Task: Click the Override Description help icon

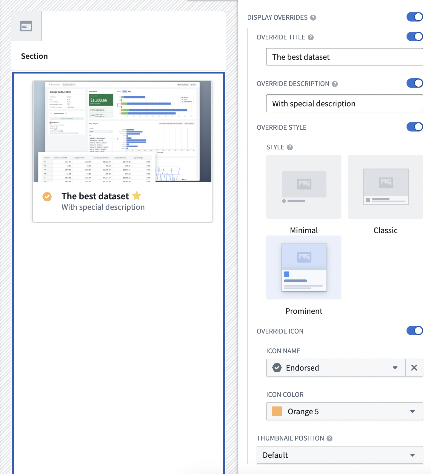Action: [335, 84]
